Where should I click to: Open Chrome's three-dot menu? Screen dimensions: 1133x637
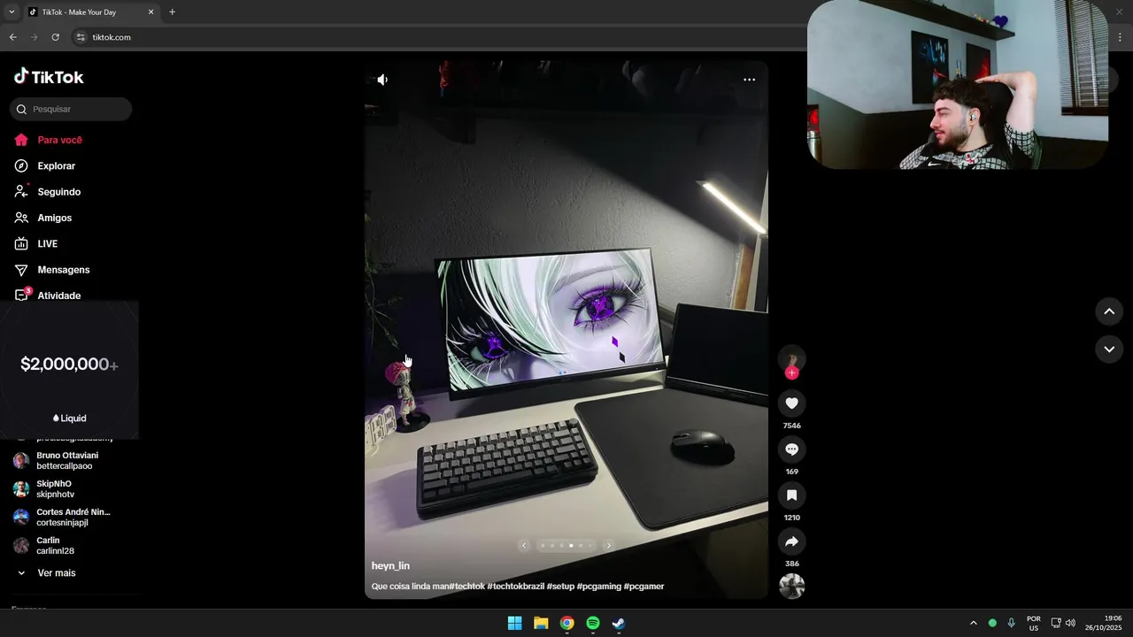[x=1121, y=37]
